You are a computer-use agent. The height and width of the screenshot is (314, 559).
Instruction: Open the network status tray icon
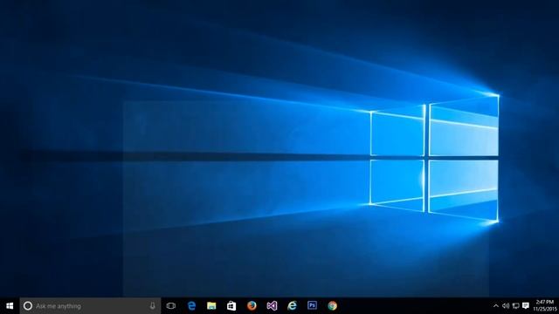515,306
